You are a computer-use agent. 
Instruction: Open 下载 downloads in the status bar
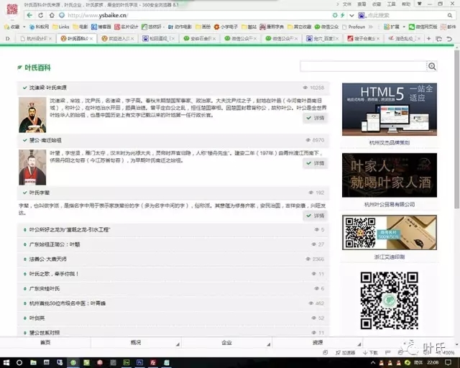click(370, 352)
